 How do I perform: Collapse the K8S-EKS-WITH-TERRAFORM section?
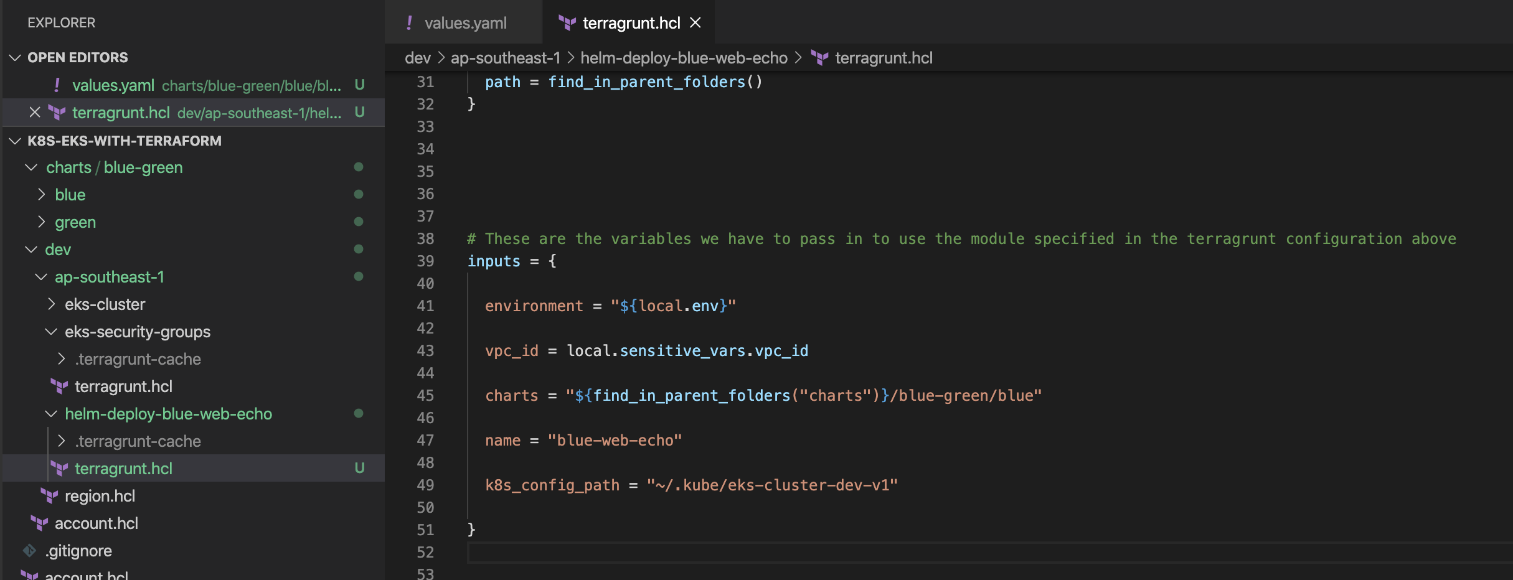click(x=15, y=141)
